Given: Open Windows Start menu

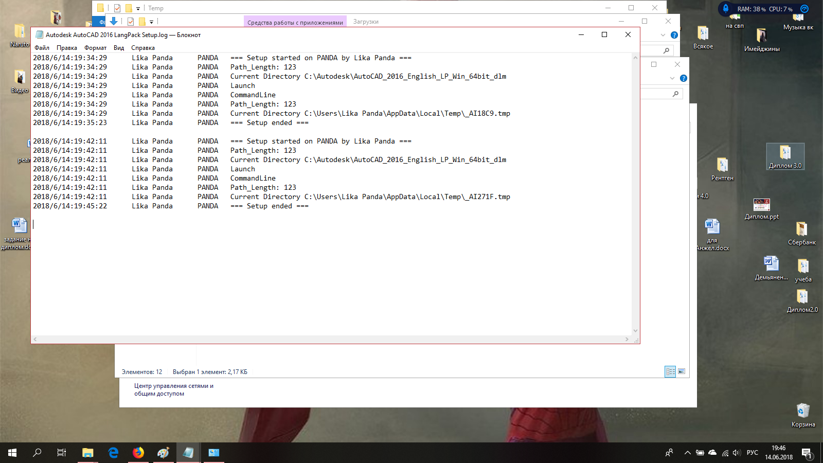Looking at the screenshot, I should (12, 453).
